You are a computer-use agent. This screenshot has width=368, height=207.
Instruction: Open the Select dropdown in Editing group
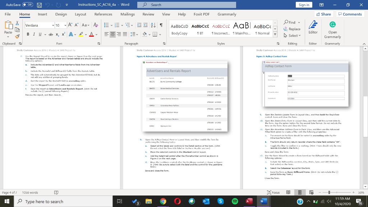[x=293, y=35]
